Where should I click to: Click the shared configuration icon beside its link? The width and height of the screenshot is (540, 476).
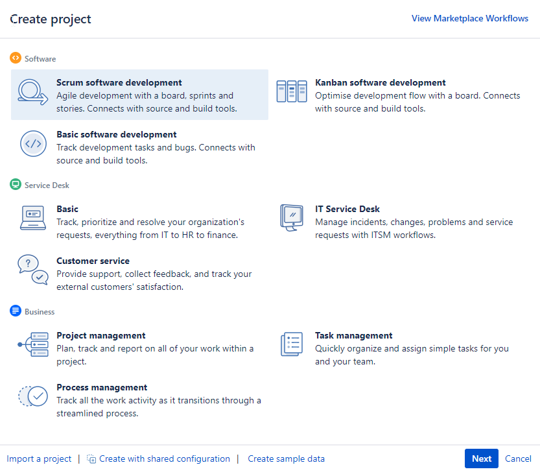click(x=93, y=458)
